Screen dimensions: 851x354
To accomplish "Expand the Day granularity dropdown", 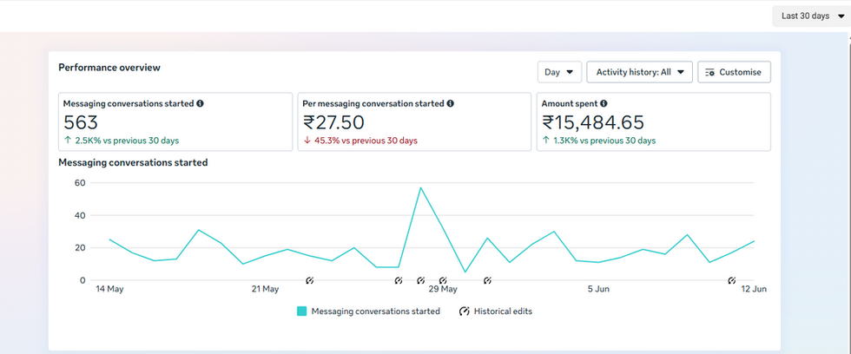I will point(559,72).
